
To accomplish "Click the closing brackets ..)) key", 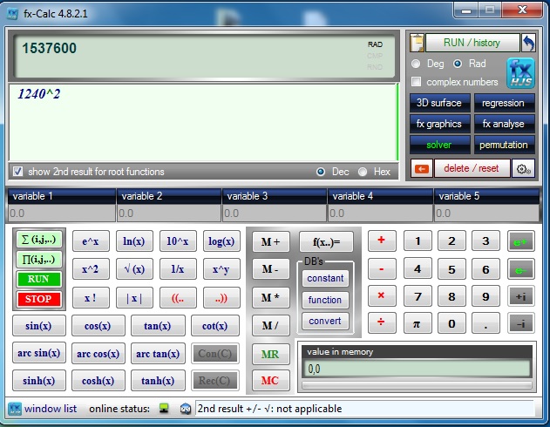I will tap(221, 298).
